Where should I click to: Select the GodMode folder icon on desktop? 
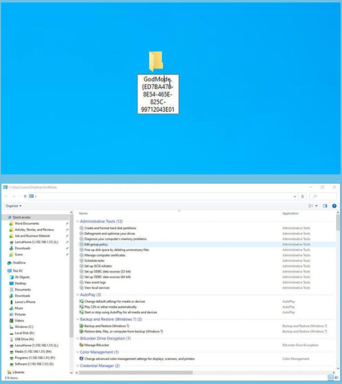[x=156, y=61]
